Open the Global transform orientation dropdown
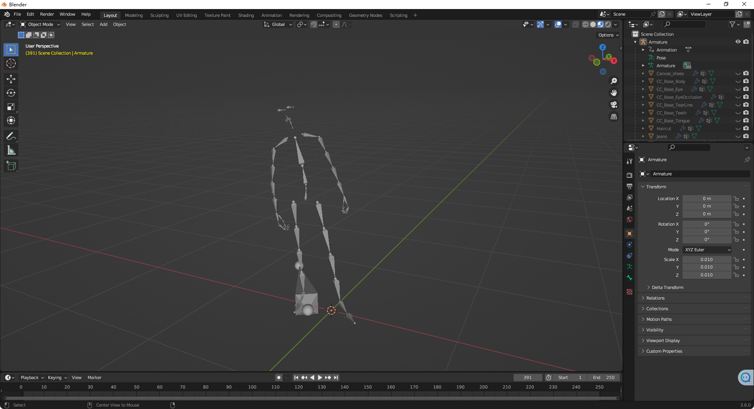 coord(278,24)
